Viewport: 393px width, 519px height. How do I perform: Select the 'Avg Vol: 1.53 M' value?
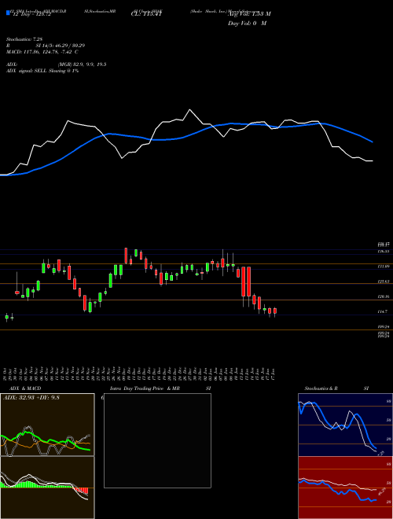pyautogui.click(x=249, y=14)
